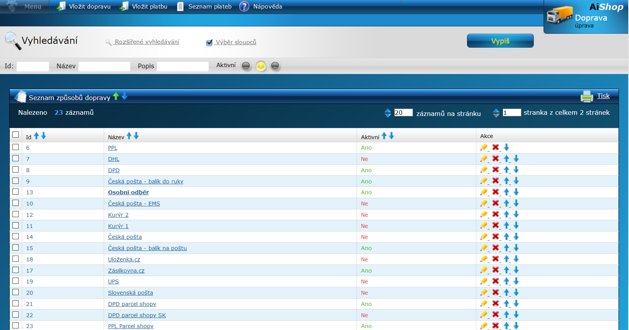Sort Název column ascending arrow
Viewport: 629px width, 330px height.
click(129, 136)
